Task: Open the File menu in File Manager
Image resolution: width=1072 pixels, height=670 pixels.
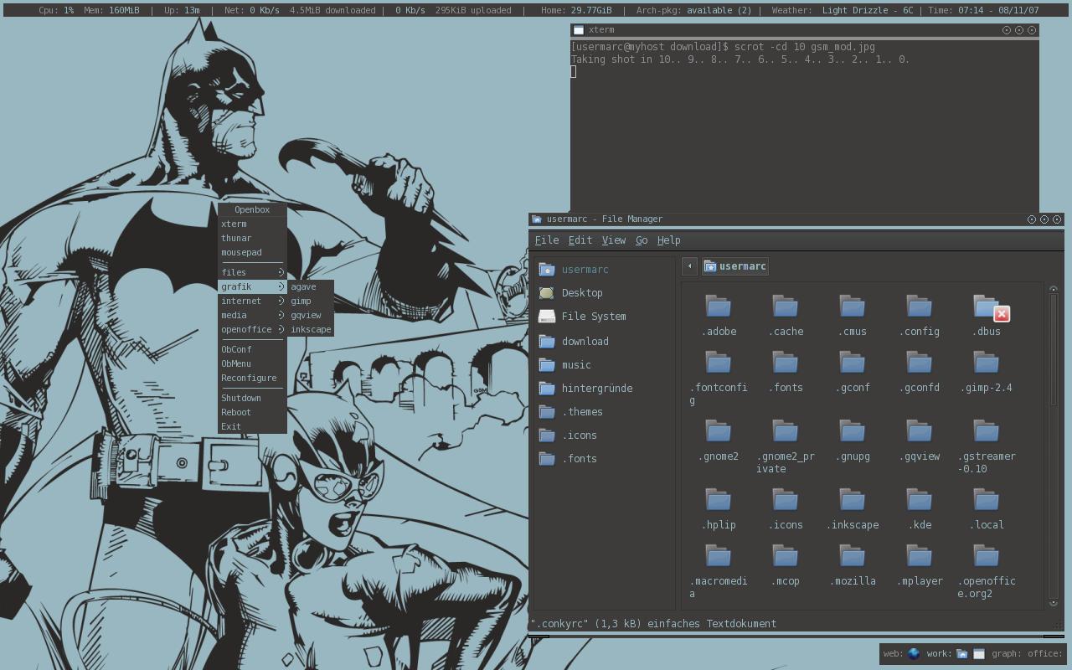Action: point(546,240)
